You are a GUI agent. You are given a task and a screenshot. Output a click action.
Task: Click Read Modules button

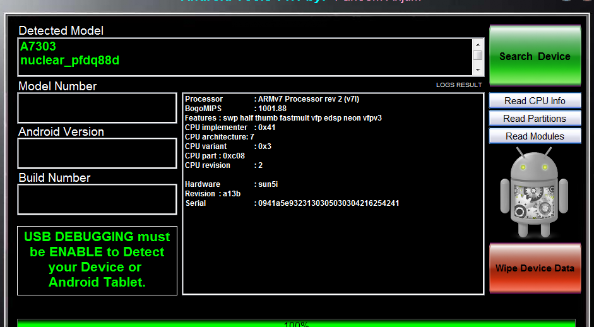coord(535,136)
